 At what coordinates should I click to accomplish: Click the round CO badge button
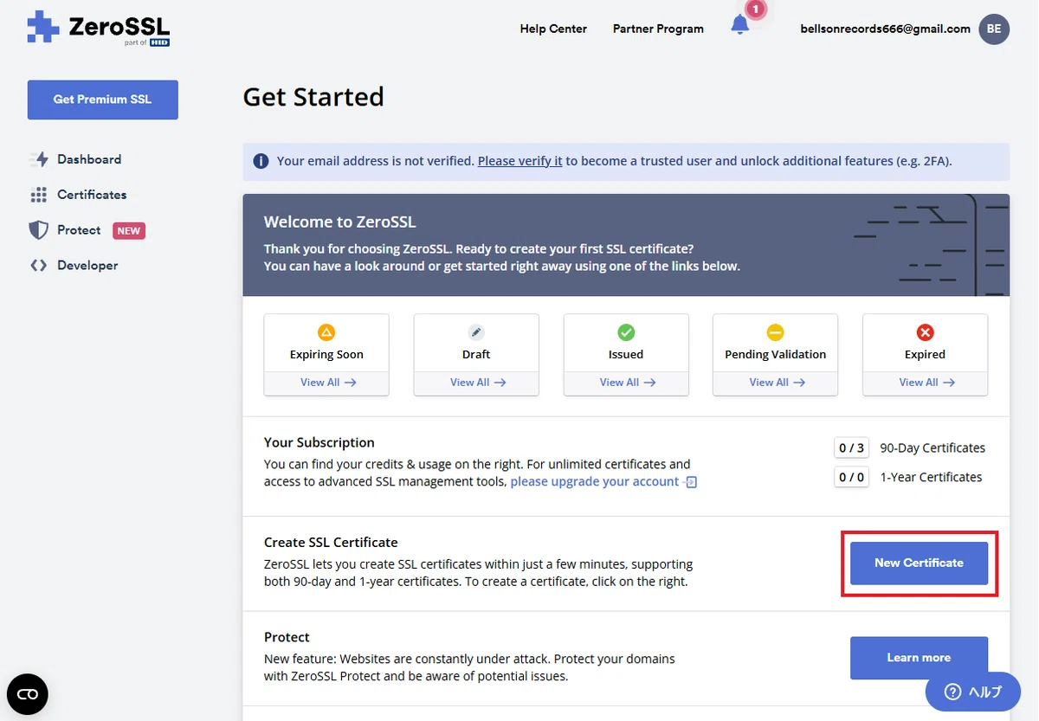(x=28, y=694)
